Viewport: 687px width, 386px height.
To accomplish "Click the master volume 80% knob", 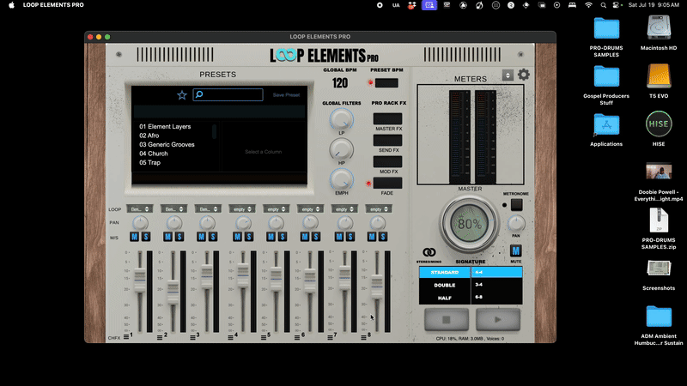I will pos(469,224).
